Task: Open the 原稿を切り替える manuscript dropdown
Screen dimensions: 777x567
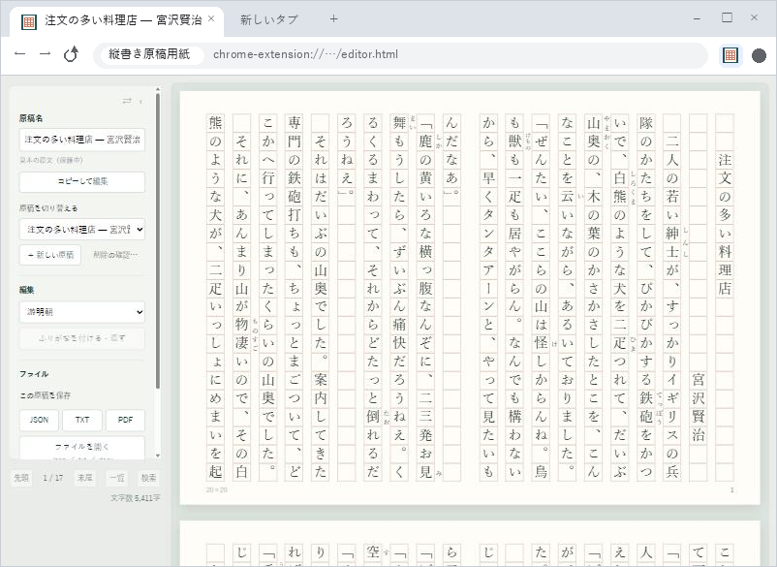Action: click(x=82, y=230)
